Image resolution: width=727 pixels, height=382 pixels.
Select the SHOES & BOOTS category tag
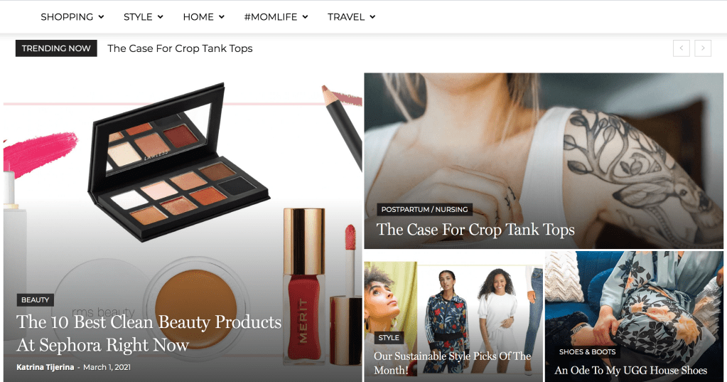(587, 352)
